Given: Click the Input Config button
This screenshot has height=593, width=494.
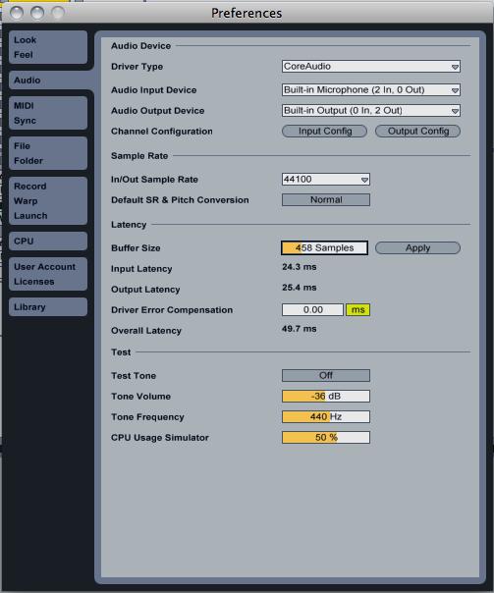Looking at the screenshot, I should tap(324, 132).
